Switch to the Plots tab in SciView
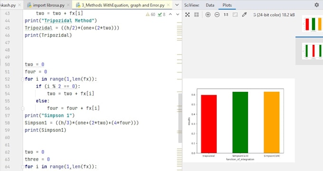 click(227, 5)
